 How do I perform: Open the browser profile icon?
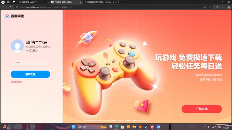(3, 2)
